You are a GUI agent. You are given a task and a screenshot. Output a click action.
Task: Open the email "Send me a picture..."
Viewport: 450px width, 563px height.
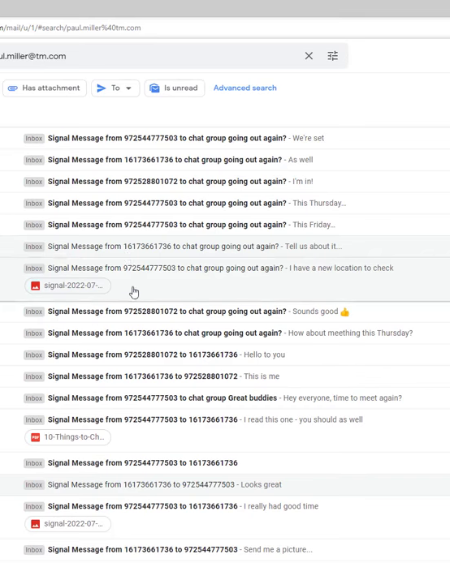coord(225,550)
